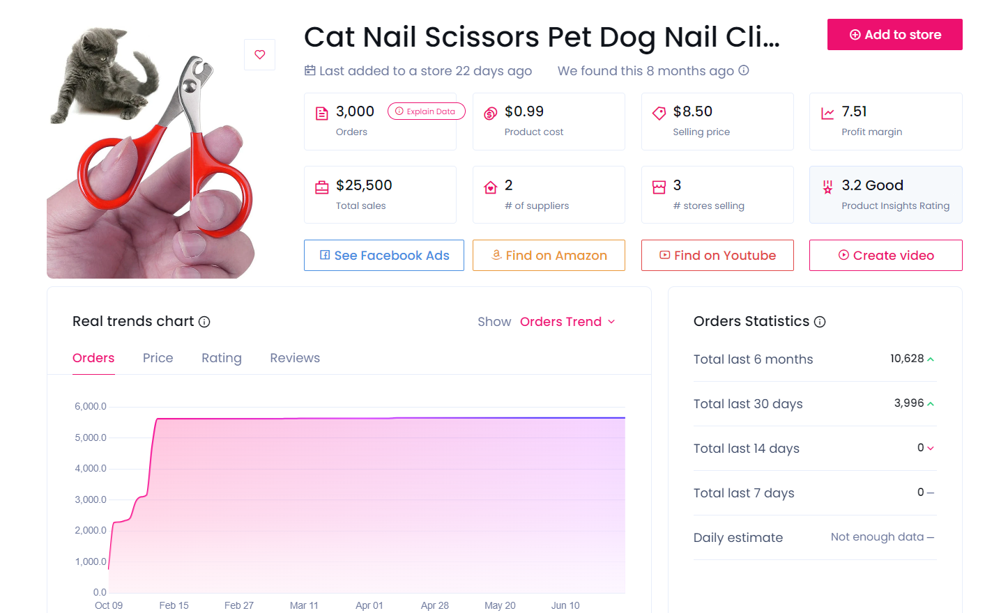
Task: Click the selling price tag icon
Action: click(x=659, y=114)
